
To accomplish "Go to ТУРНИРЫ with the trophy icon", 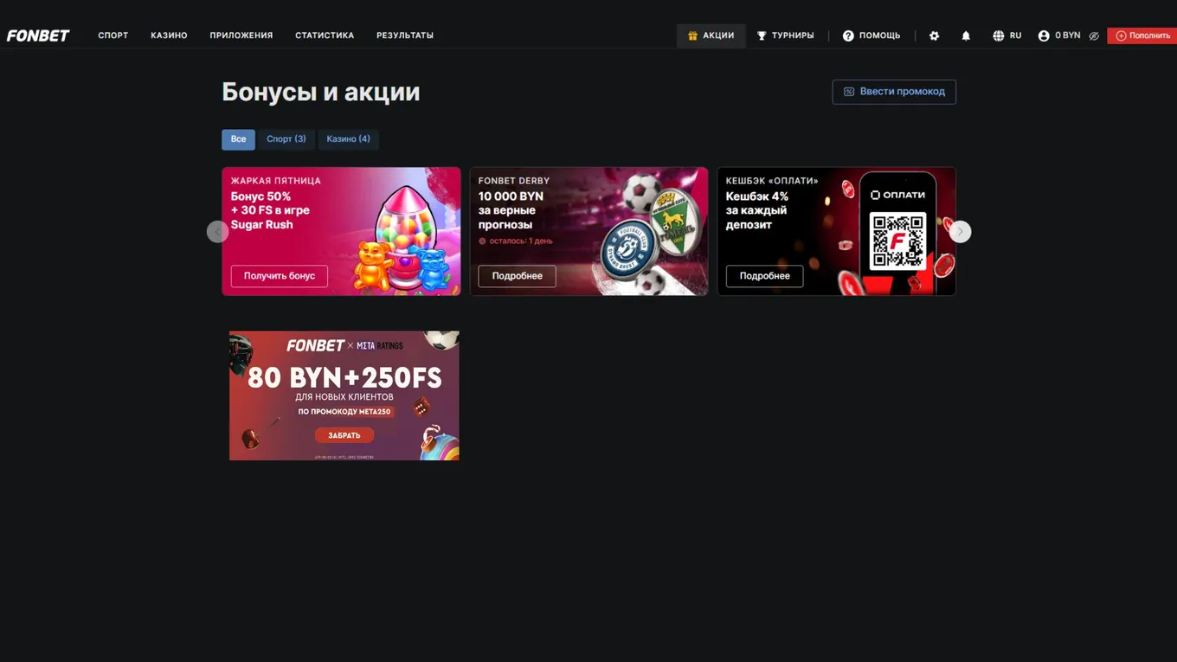I will pyautogui.click(x=786, y=35).
